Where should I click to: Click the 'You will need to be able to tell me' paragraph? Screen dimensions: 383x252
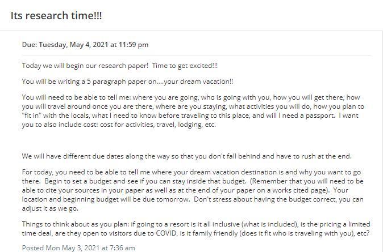pos(193,111)
